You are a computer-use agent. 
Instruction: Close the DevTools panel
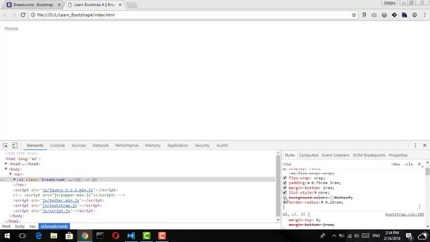point(425,145)
